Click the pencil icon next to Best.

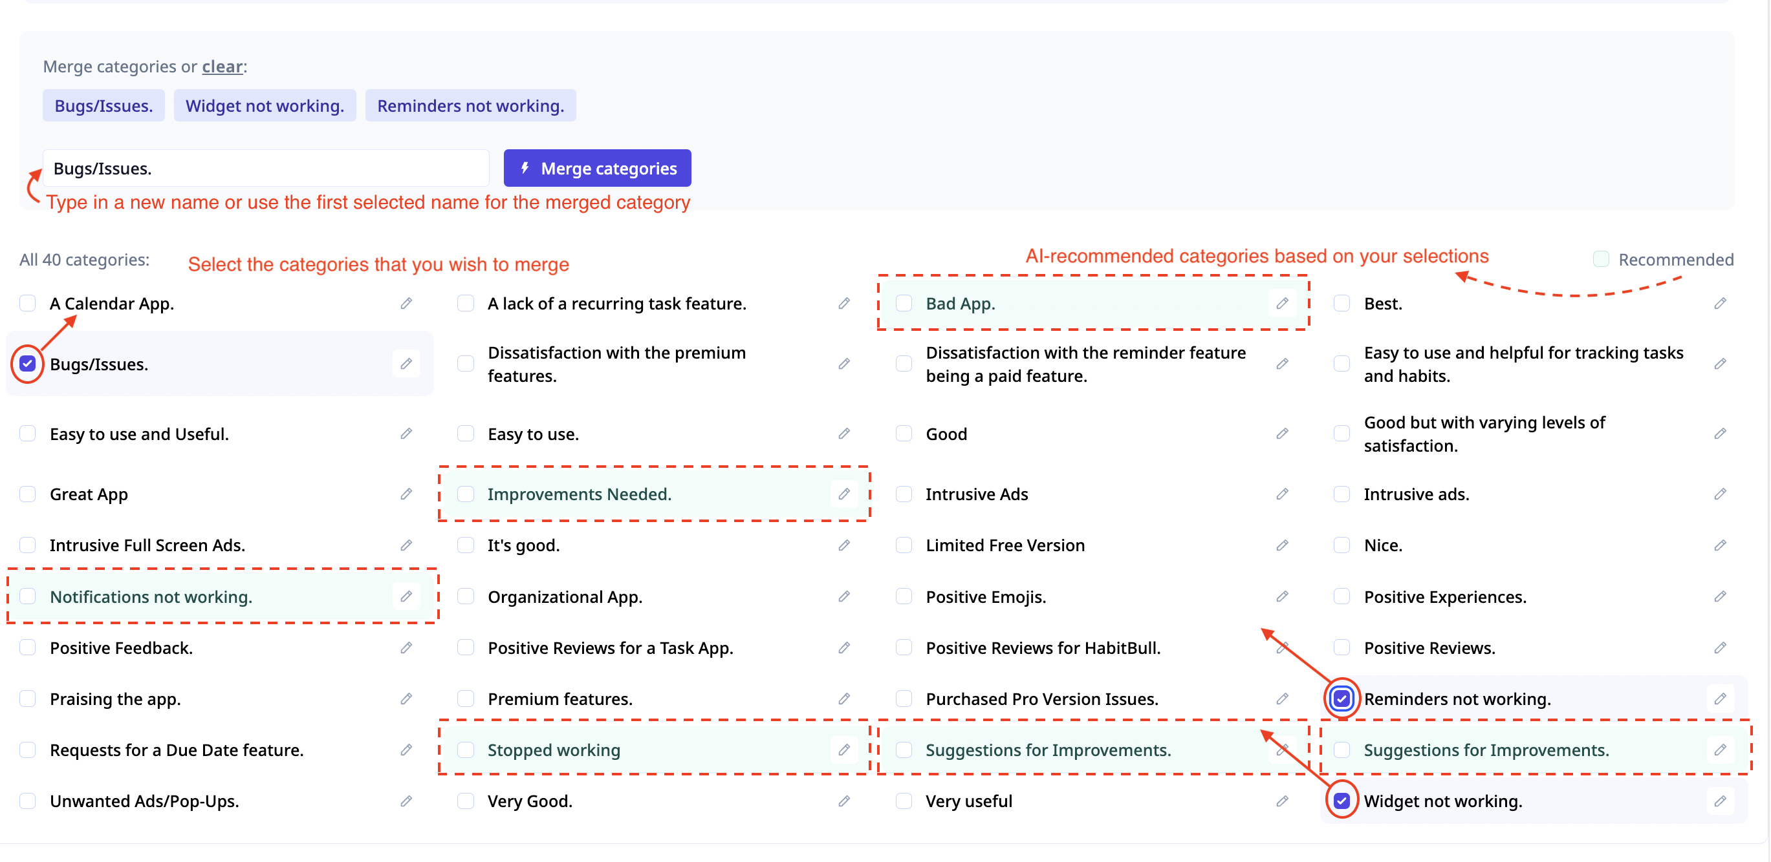(1720, 303)
